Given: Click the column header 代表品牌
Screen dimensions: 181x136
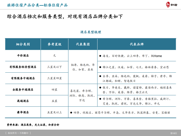Looking at the screenshot, I should [x=137, y=44].
